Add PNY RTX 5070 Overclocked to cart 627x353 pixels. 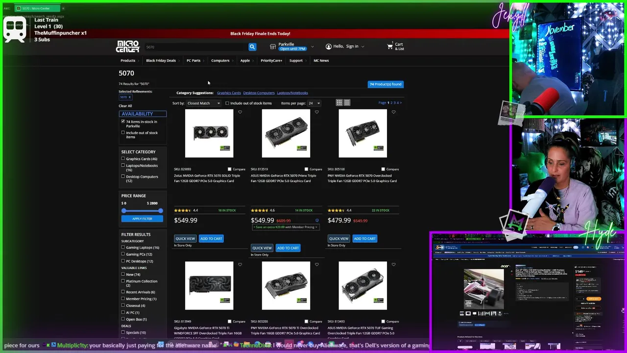(365, 239)
